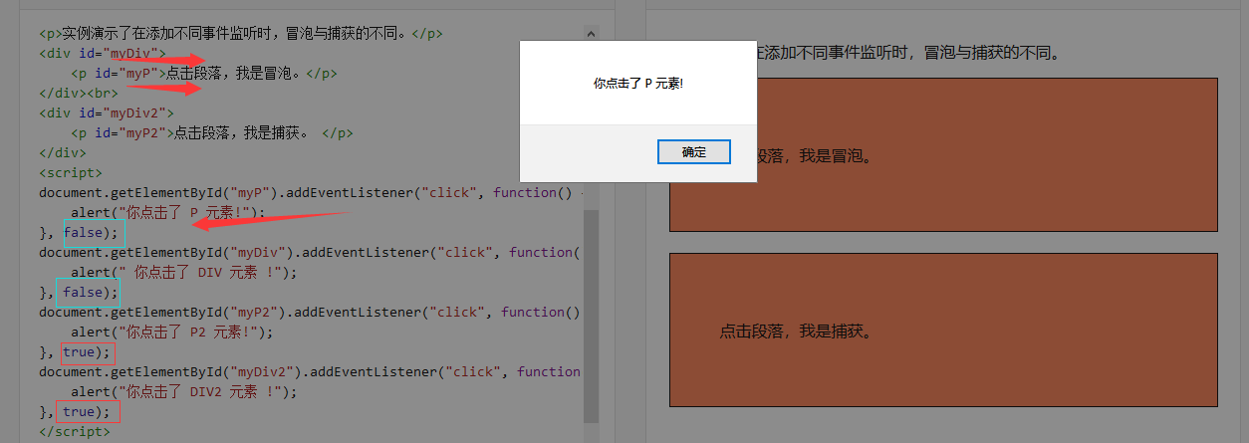1249x443 pixels.
Task: Click the getElementById("myP") addEventListener line
Action: pos(311,192)
